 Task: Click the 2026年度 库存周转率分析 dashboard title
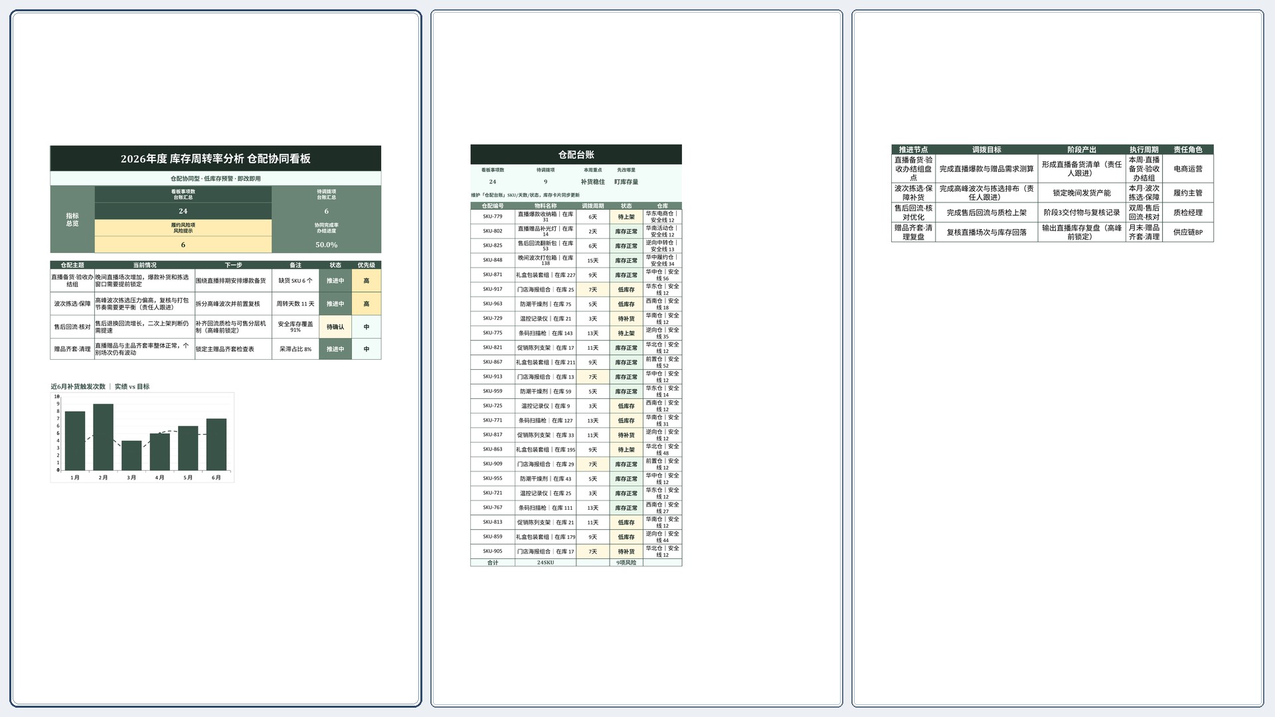click(x=215, y=159)
